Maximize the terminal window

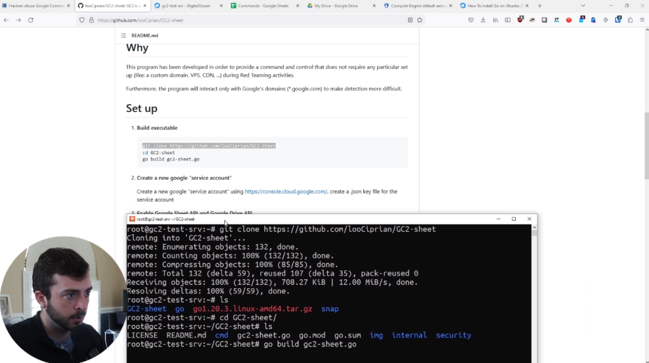click(513, 219)
